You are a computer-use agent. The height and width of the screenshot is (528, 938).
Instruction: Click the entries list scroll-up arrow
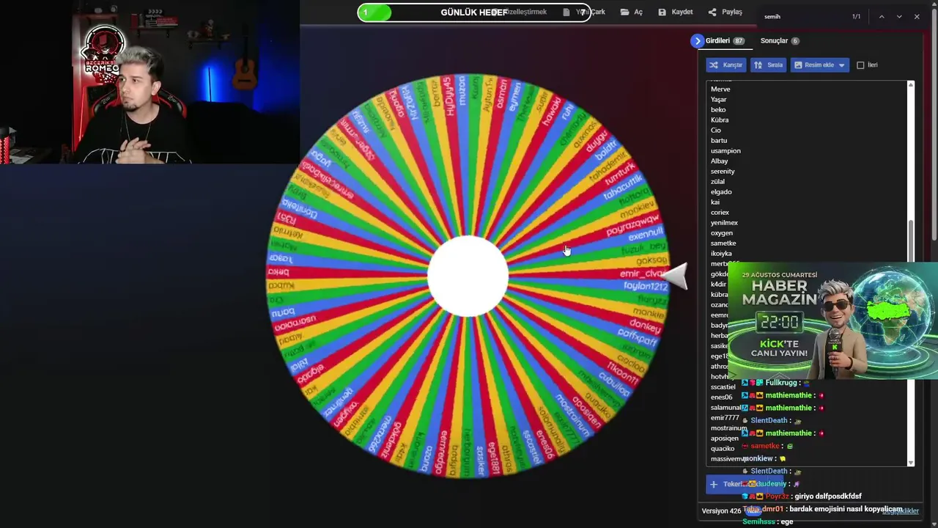point(911,85)
